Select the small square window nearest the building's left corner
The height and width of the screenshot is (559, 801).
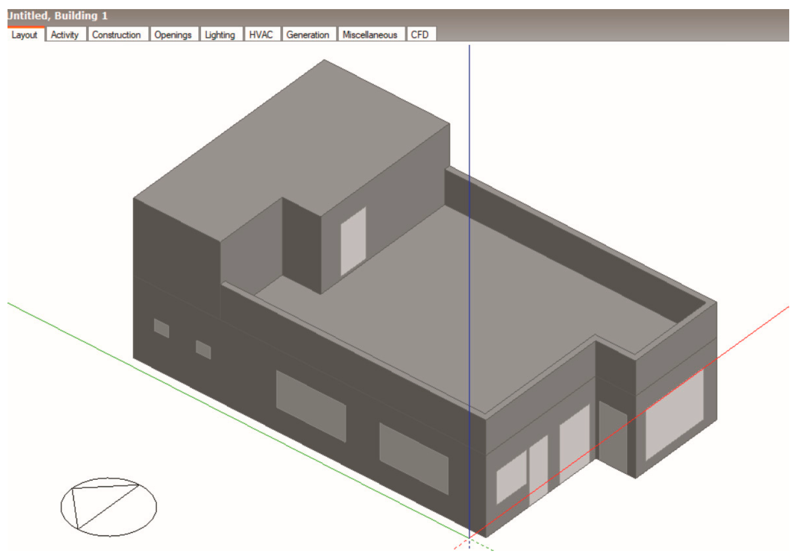[x=161, y=328]
